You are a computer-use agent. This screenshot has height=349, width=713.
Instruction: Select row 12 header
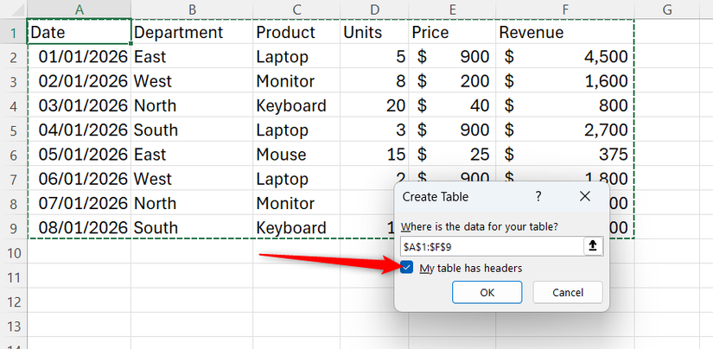pyautogui.click(x=13, y=302)
